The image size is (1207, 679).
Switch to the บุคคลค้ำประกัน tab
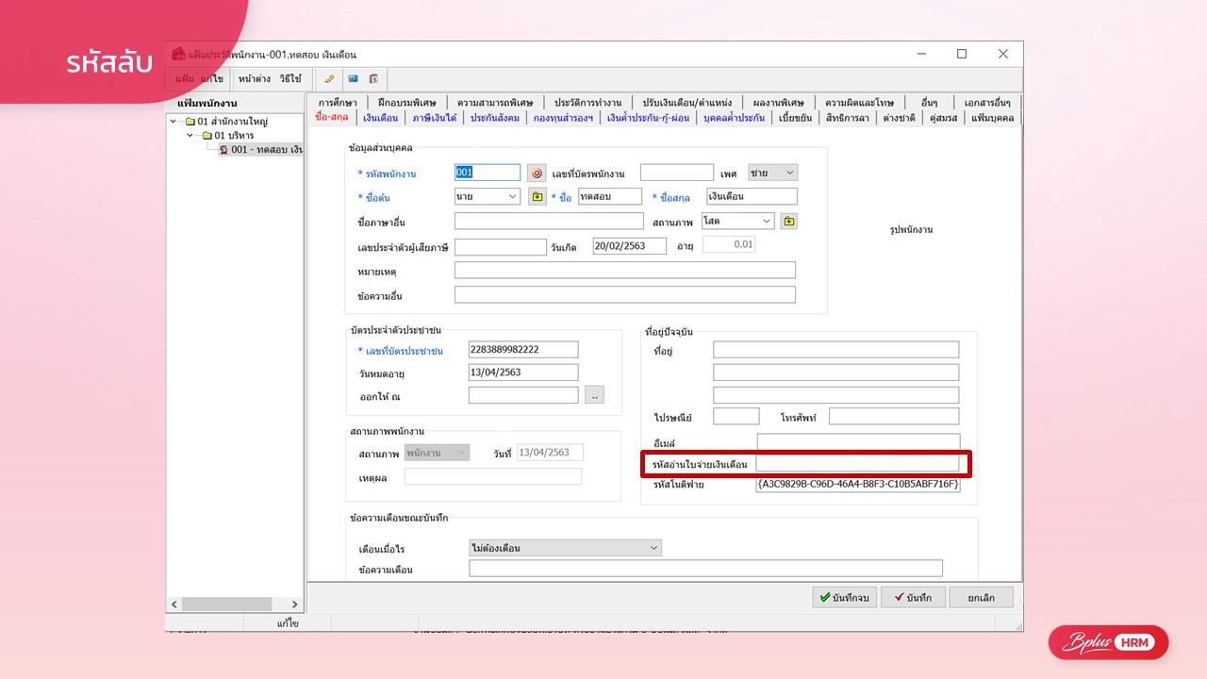(x=734, y=118)
